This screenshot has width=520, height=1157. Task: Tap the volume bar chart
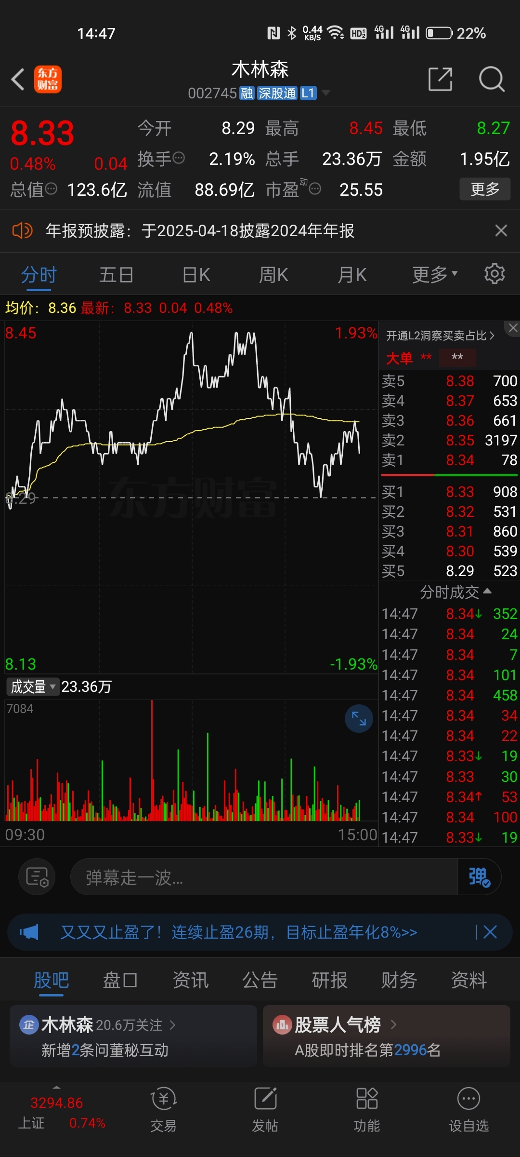[x=191, y=760]
